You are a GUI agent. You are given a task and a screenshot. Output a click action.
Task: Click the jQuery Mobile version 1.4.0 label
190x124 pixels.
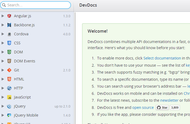pyautogui.click(x=67, y=115)
